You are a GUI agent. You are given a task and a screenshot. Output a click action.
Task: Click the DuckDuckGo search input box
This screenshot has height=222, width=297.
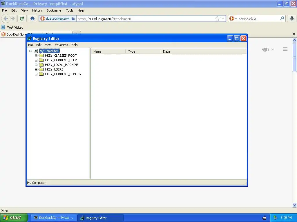click(258, 18)
